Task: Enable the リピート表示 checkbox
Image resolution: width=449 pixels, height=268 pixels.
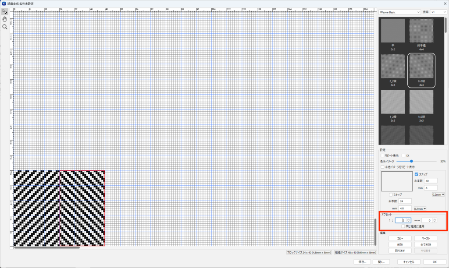Action: 382,155
